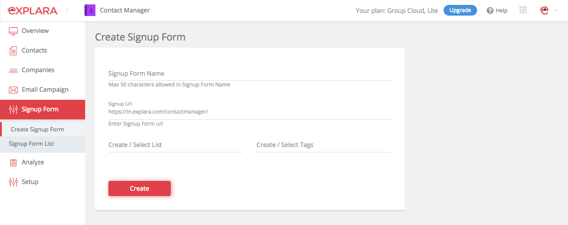Click the Companies people icon
The width and height of the screenshot is (568, 225).
pos(13,70)
